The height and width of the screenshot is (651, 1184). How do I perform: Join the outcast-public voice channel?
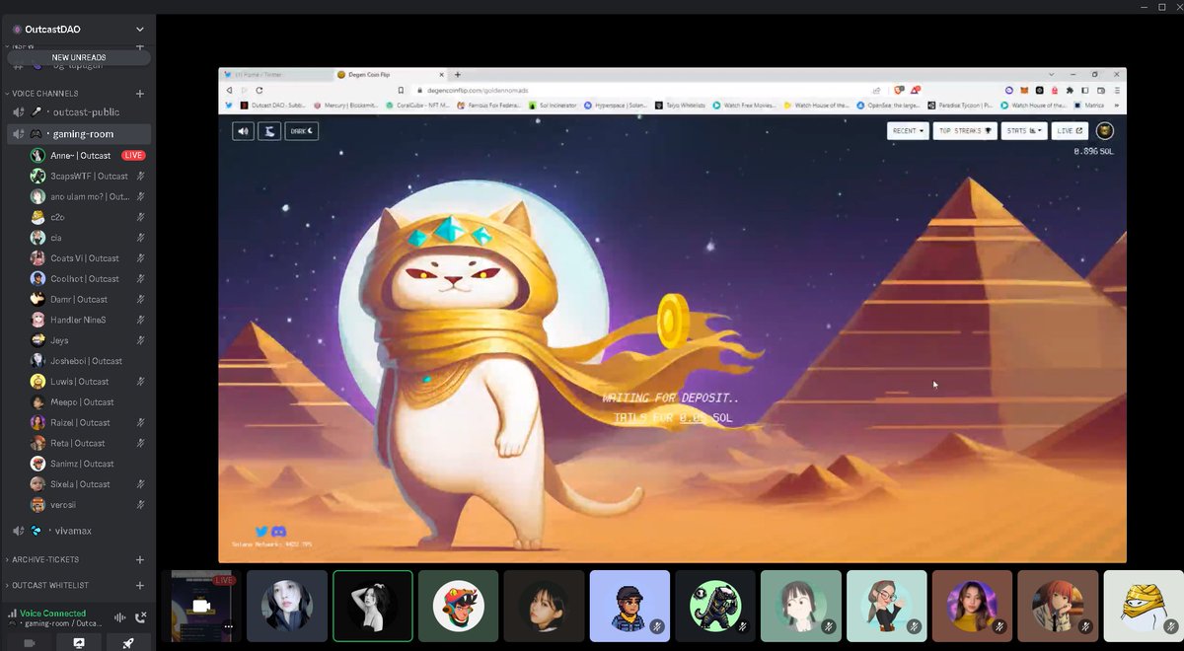(79, 112)
